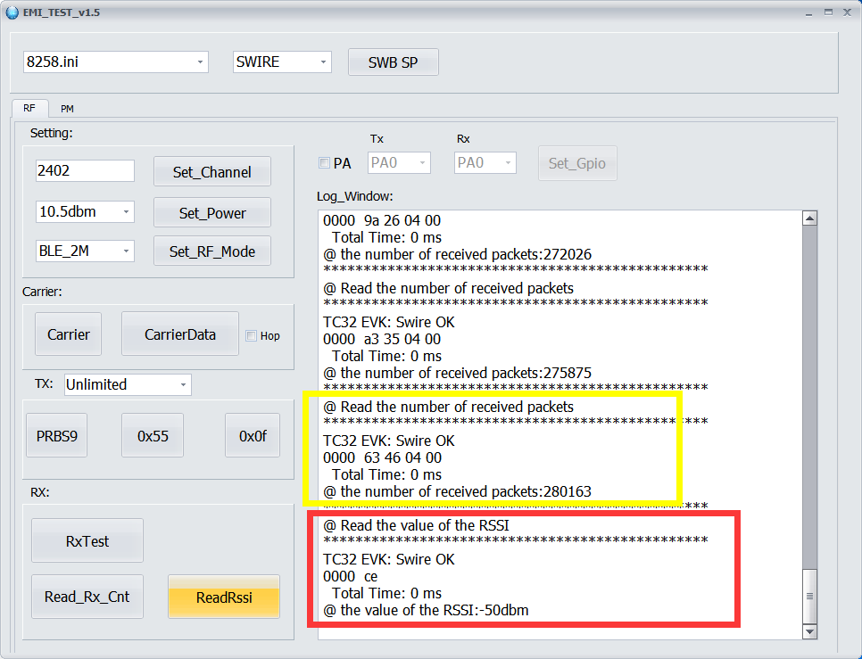Viewport: 862px width, 659px height.
Task: Click the log window scroll down arrow
Action: click(x=809, y=631)
